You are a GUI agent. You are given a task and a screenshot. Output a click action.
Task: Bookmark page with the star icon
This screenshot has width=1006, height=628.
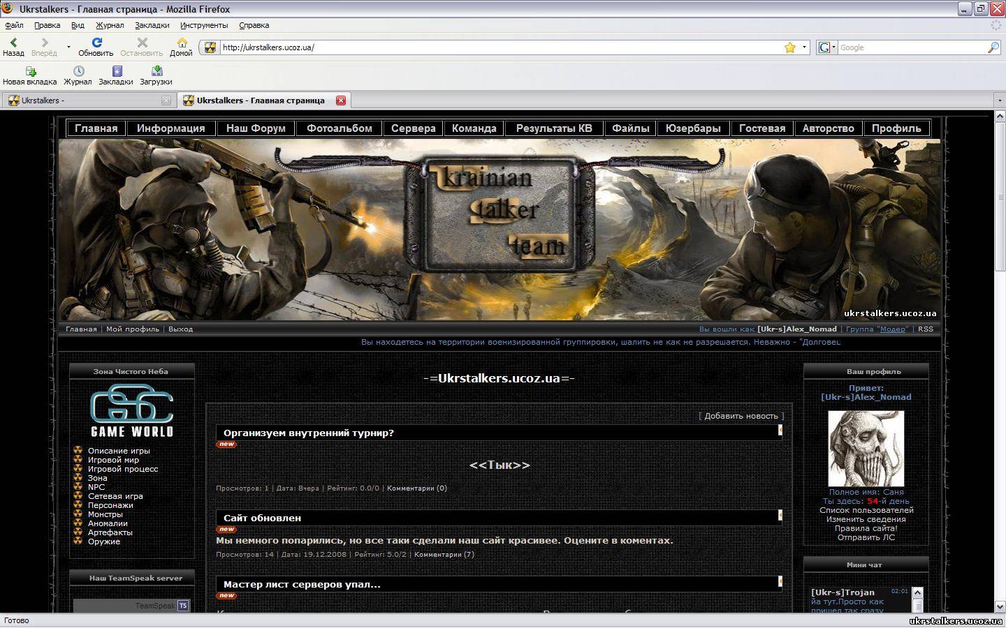pyautogui.click(x=790, y=47)
